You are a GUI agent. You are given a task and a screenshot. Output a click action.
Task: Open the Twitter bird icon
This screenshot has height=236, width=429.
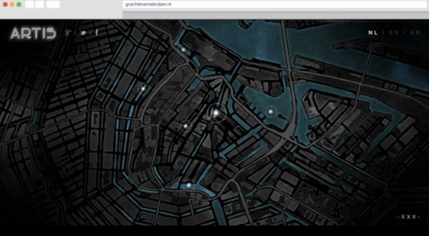tap(83, 33)
